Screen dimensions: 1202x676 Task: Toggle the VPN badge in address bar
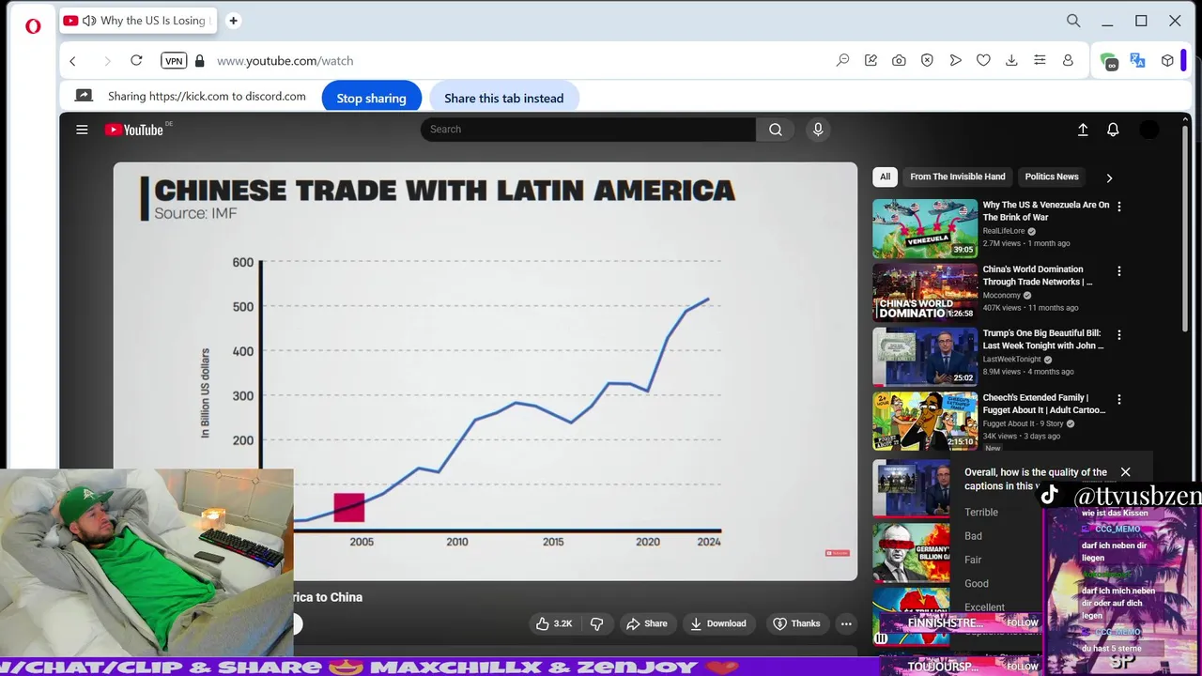[x=174, y=60]
